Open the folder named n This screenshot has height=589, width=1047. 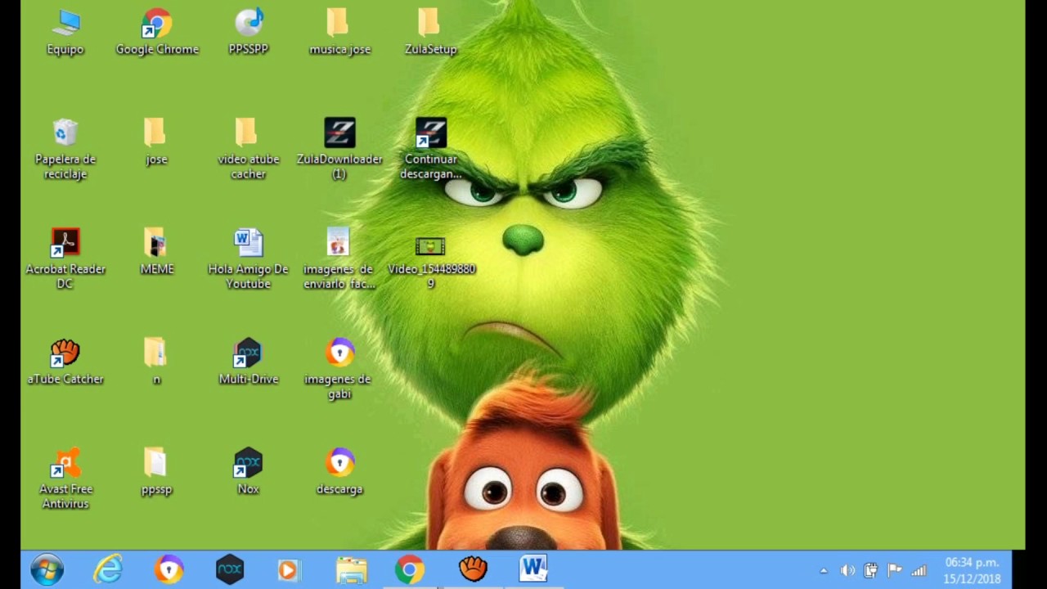click(x=155, y=362)
